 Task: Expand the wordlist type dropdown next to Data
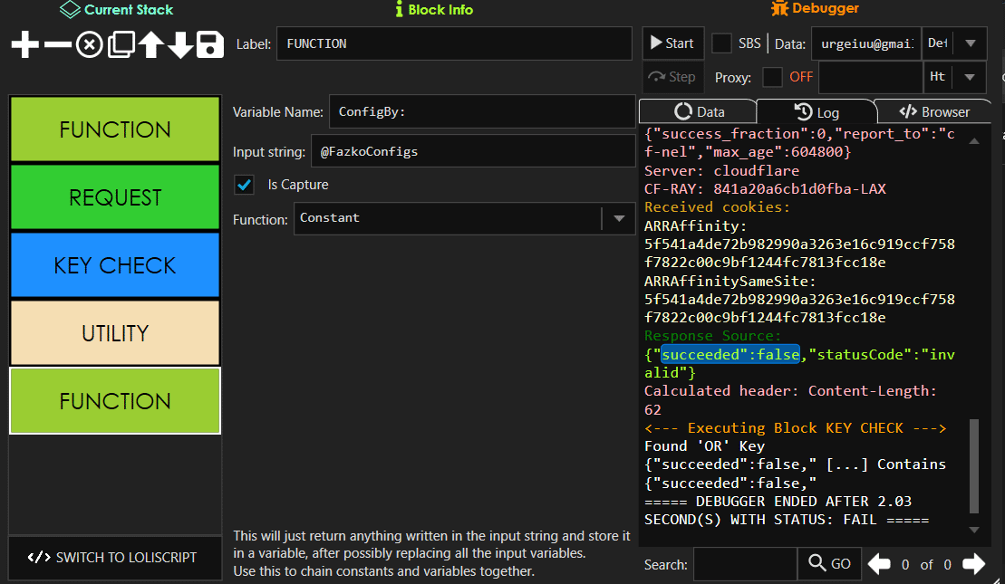[971, 43]
